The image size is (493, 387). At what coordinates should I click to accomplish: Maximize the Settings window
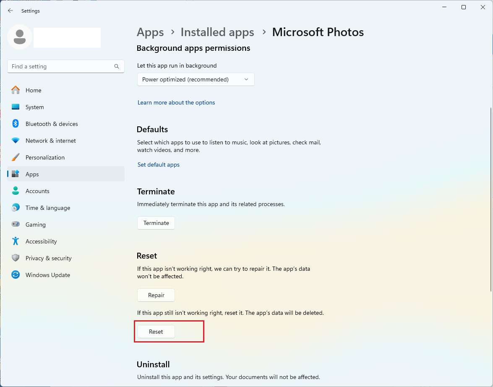[464, 7]
